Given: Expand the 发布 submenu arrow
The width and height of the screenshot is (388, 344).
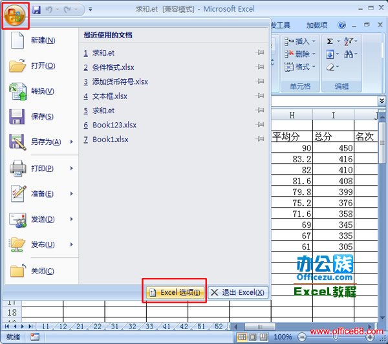Looking at the screenshot, I should click(72, 244).
